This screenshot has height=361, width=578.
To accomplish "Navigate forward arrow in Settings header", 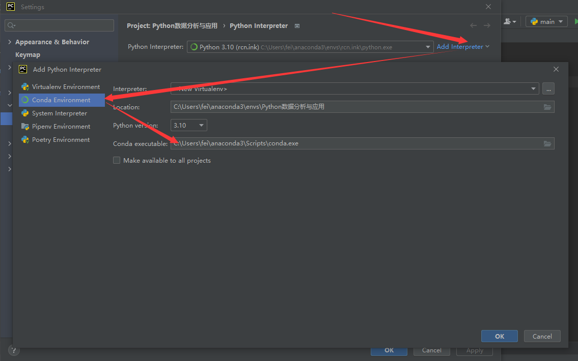I will click(487, 26).
